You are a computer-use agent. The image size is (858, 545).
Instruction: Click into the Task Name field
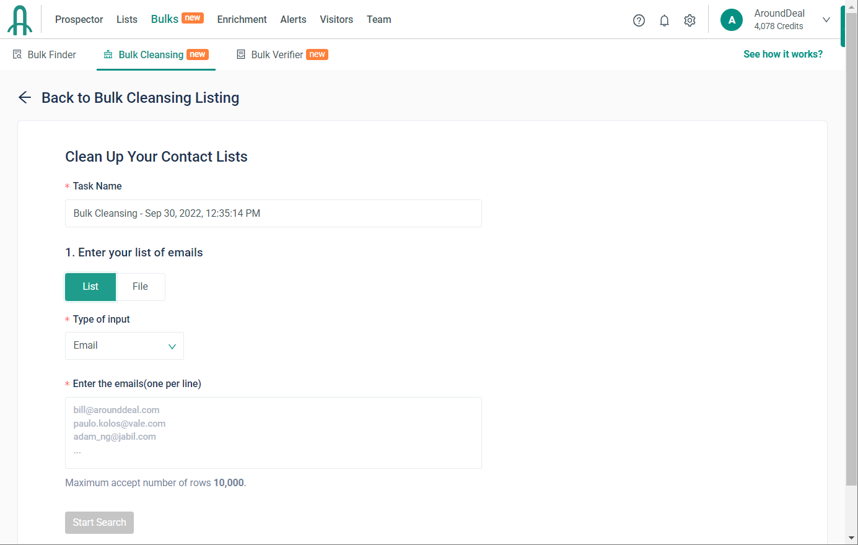pos(273,214)
